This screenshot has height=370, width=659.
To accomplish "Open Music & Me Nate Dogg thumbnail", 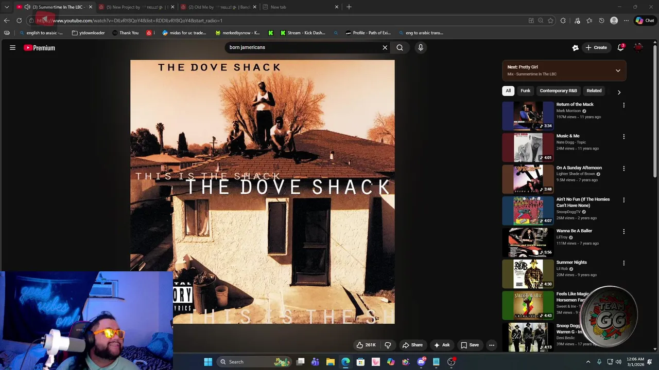I will (528, 147).
